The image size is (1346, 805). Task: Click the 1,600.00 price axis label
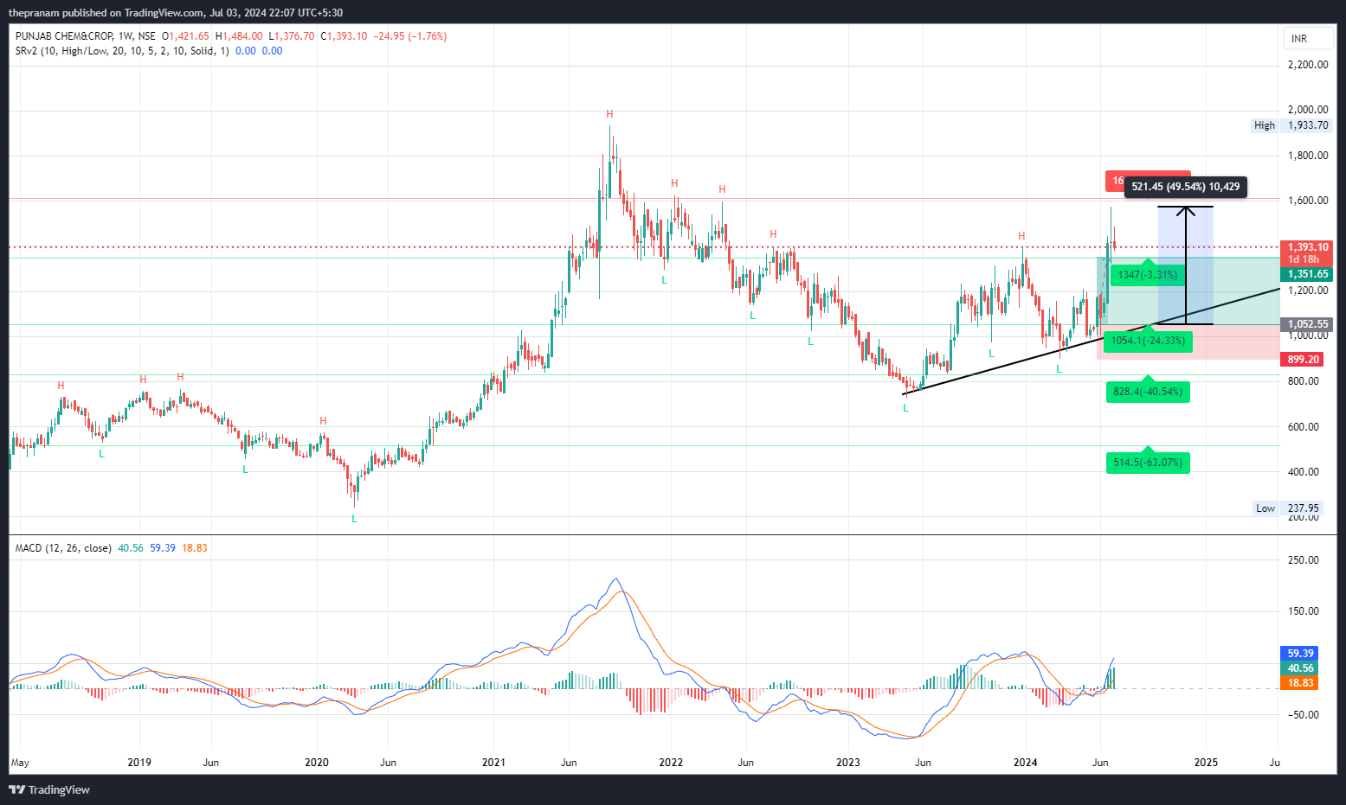[1308, 201]
